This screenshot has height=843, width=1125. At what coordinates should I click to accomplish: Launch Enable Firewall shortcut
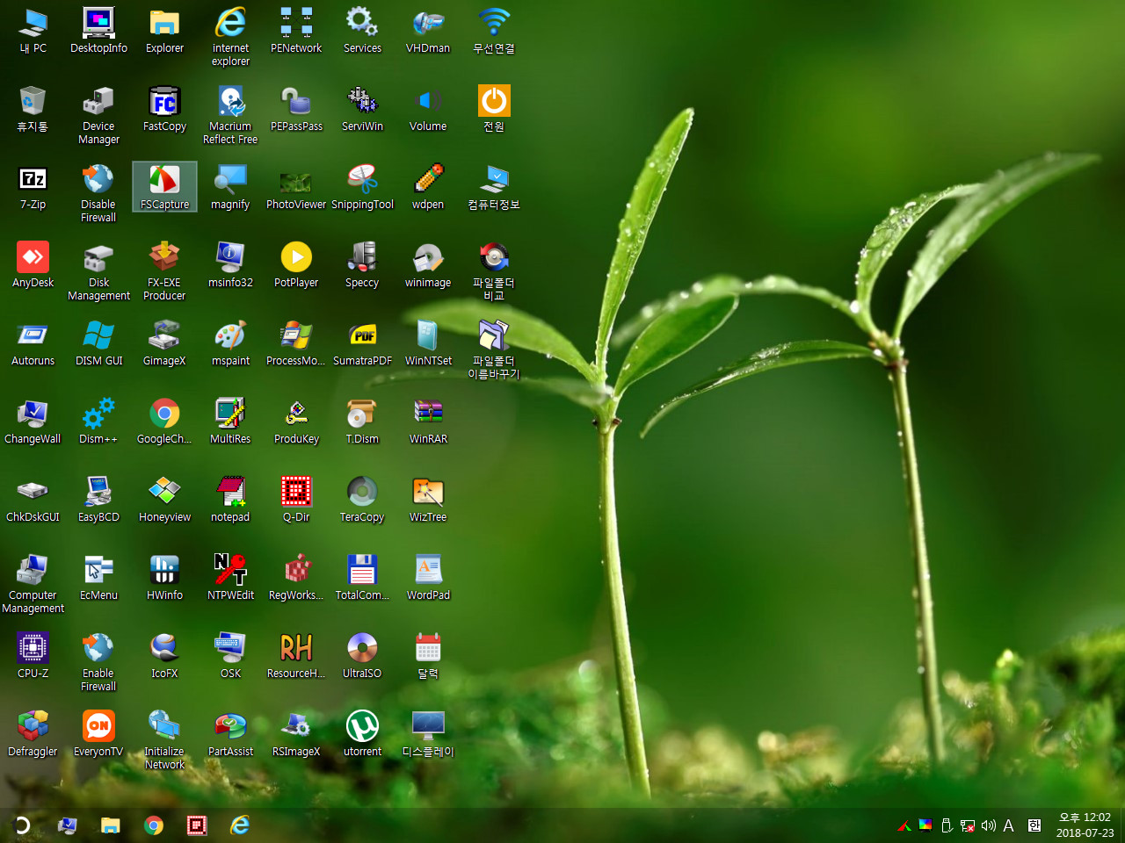pos(98,662)
